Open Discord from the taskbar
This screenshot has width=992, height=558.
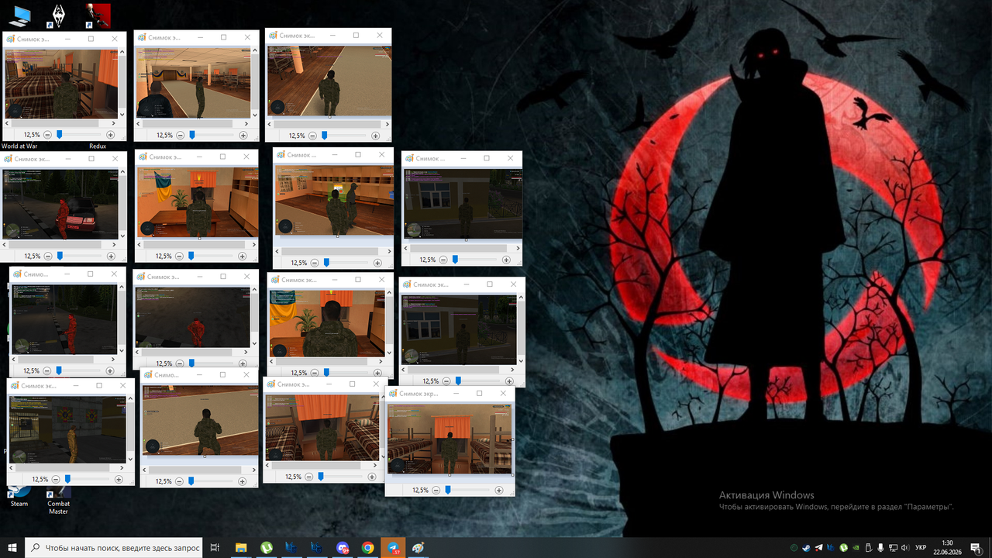pyautogui.click(x=343, y=547)
